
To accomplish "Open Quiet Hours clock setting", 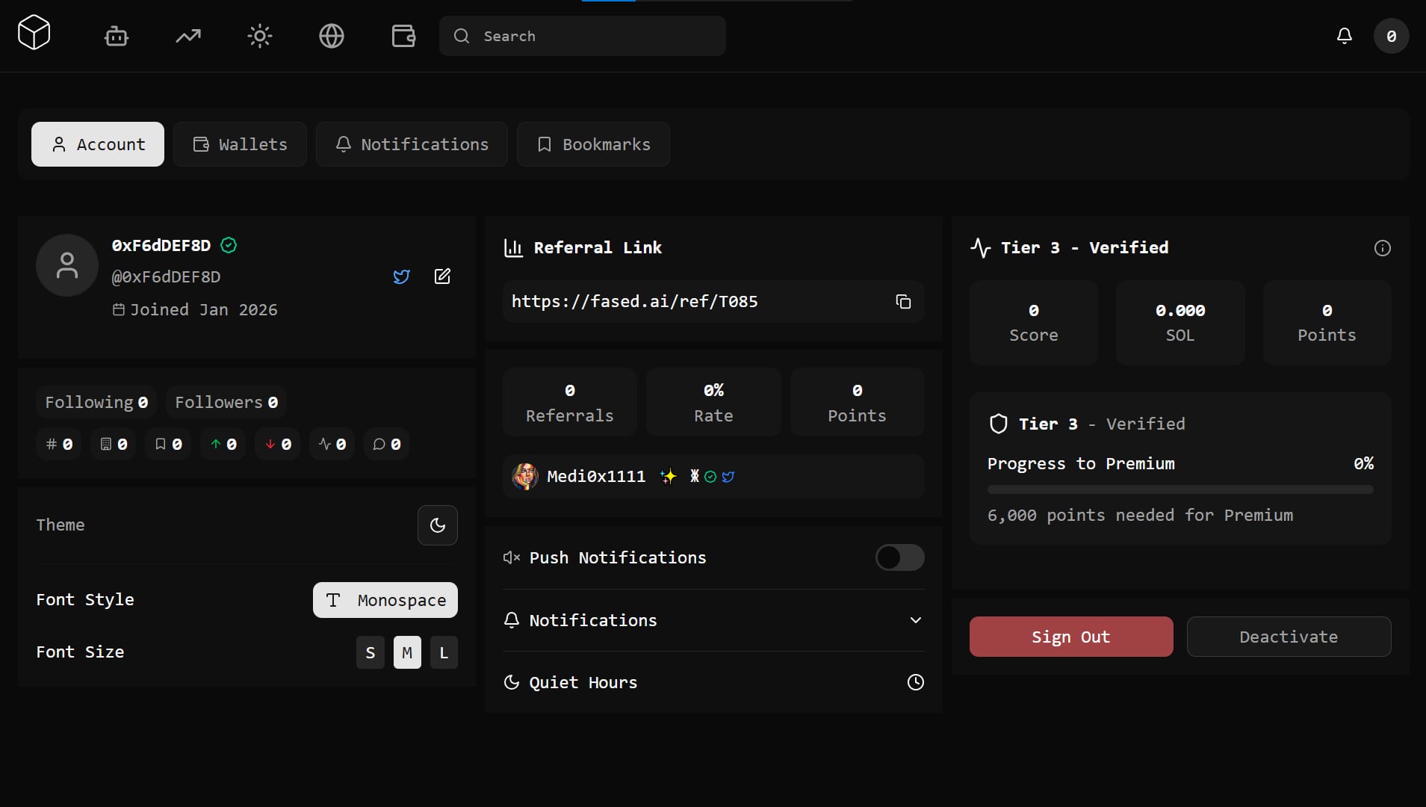I will click(x=915, y=682).
